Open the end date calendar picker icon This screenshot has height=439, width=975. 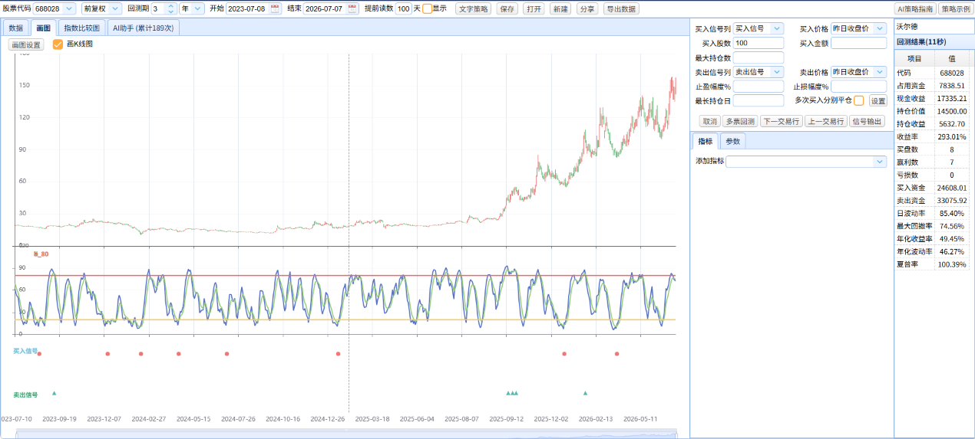pos(352,8)
